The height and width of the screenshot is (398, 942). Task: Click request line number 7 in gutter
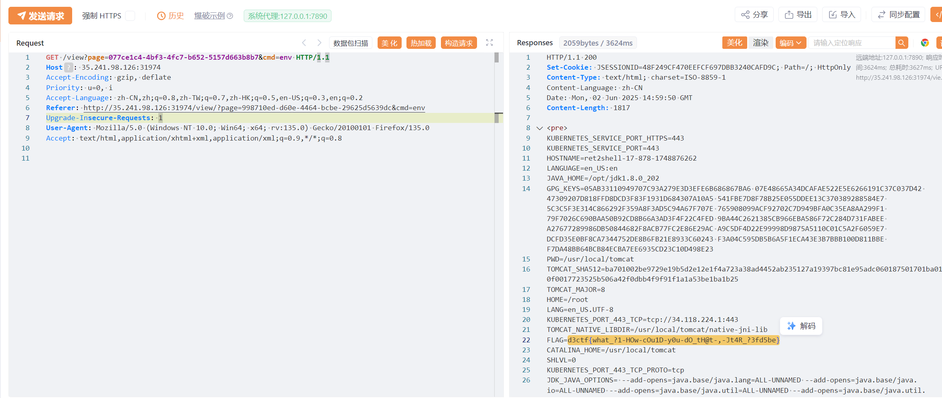[27, 118]
